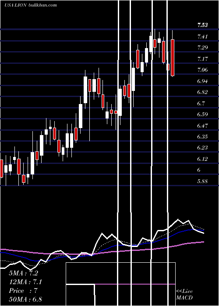The width and height of the screenshot is (219, 306).
Task: Click the 7.29 price axis label
Action: pos(202,47)
